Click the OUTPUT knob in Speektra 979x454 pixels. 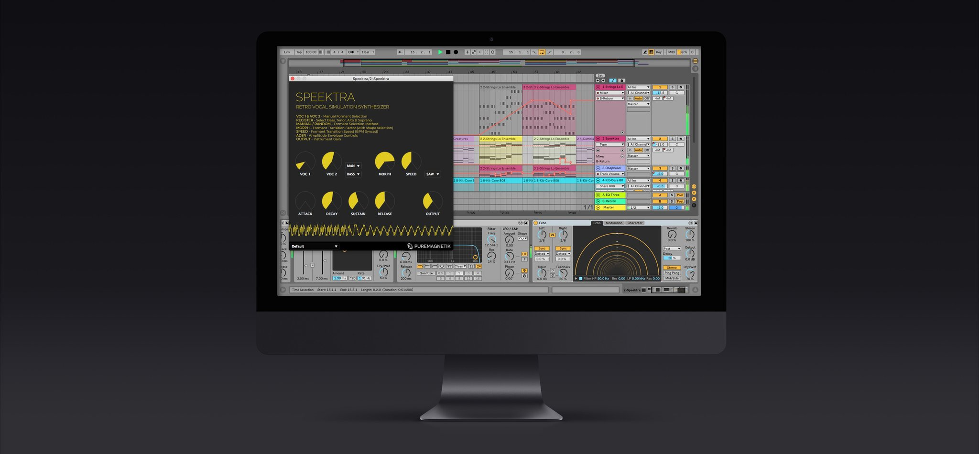tap(433, 201)
